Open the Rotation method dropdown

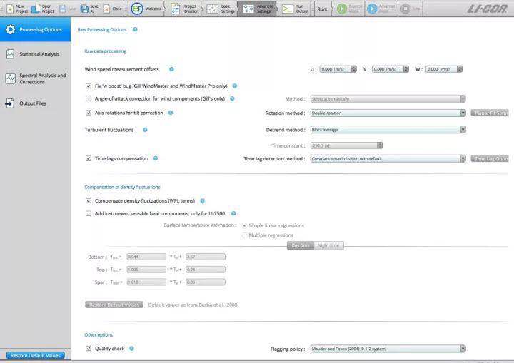click(388, 113)
